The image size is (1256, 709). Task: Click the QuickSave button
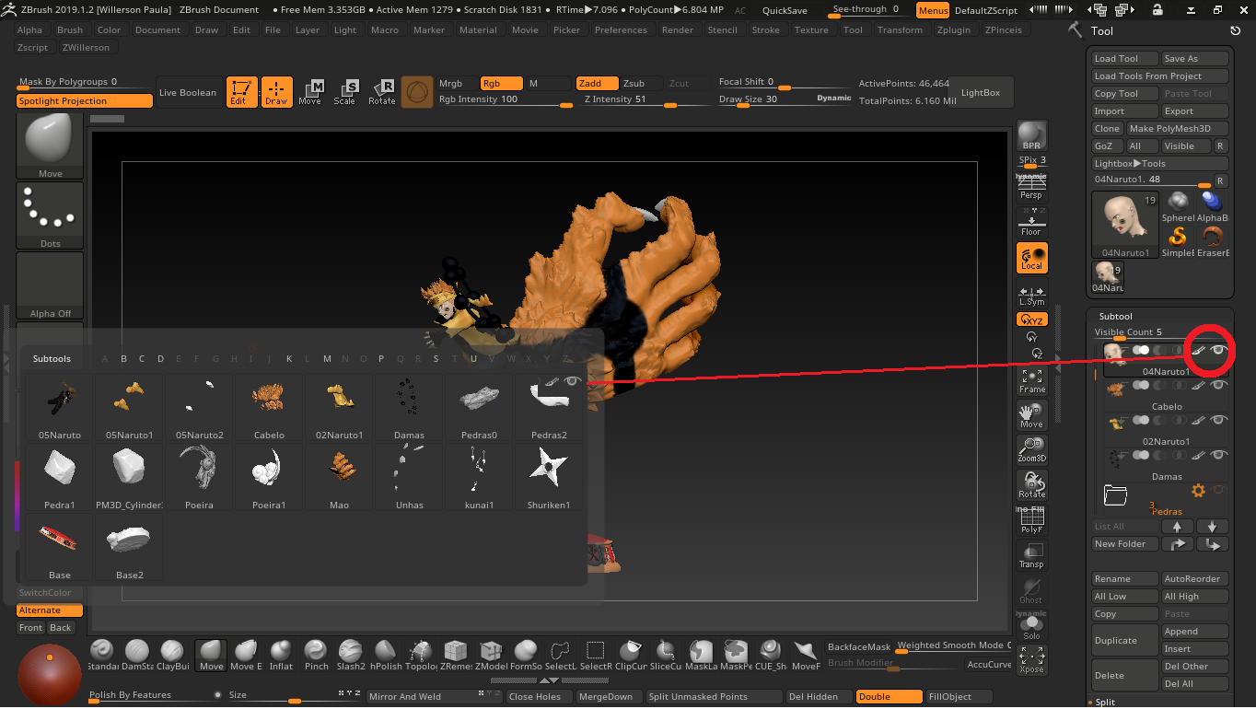(785, 10)
